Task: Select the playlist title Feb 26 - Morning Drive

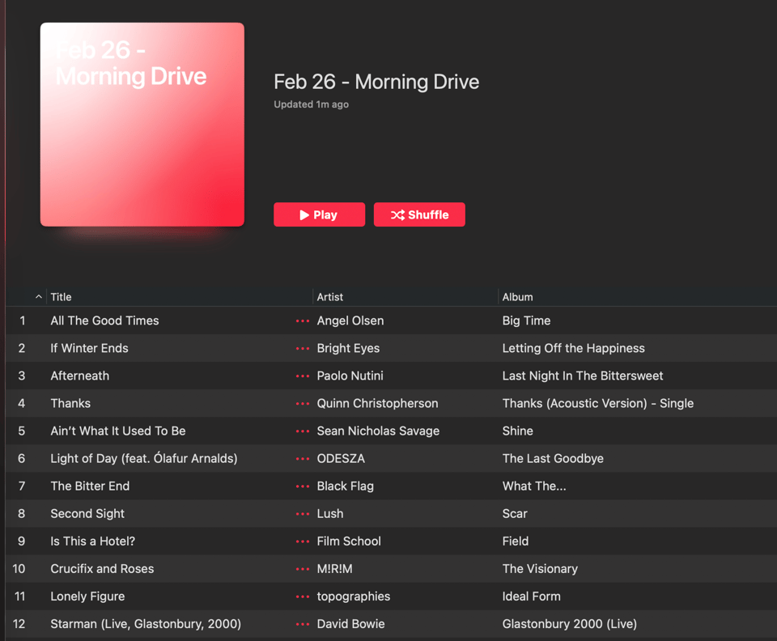Action: (x=376, y=82)
